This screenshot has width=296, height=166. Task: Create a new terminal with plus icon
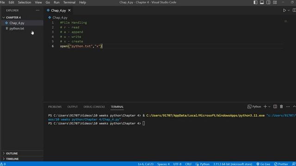click(x=265, y=107)
